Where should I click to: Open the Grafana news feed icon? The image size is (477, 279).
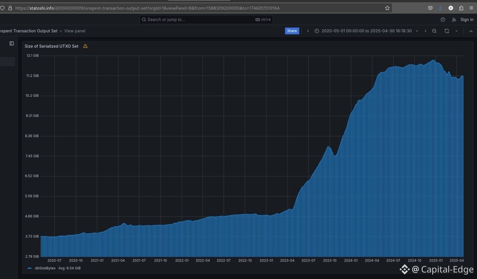454,20
